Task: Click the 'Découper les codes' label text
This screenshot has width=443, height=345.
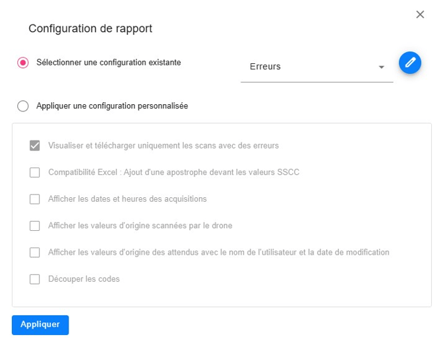Action: click(x=84, y=279)
